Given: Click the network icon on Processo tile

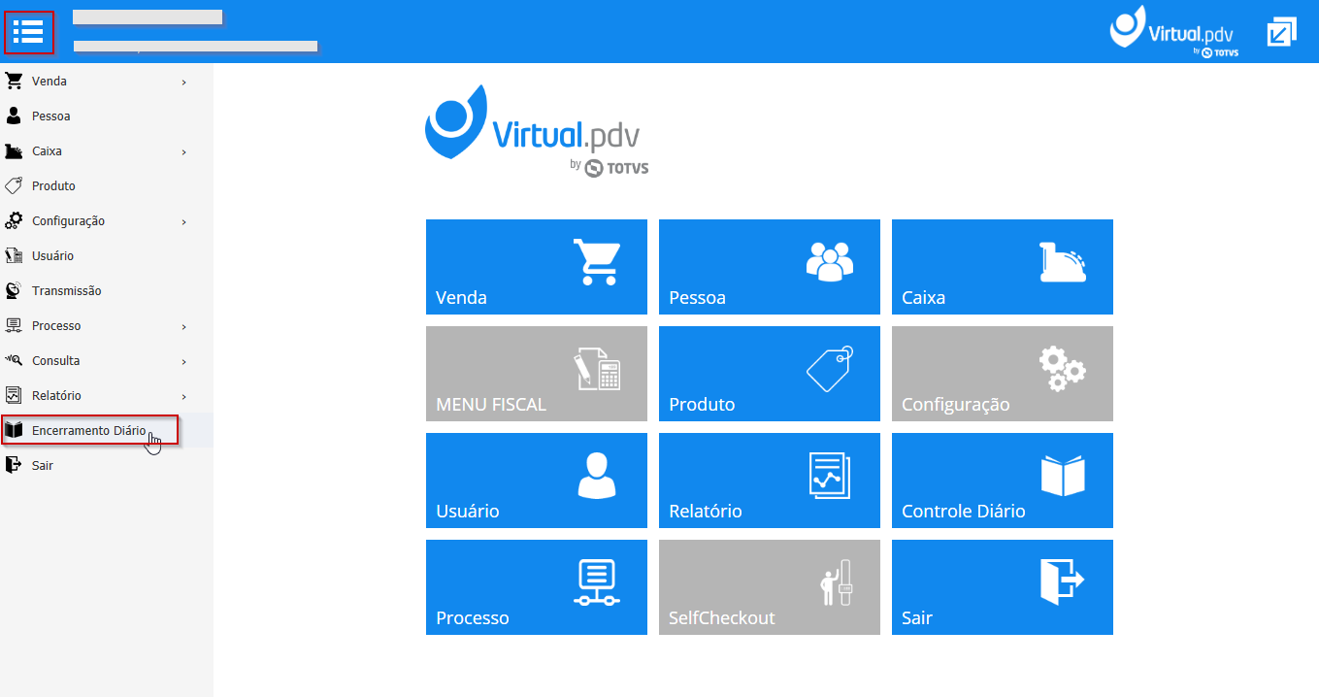Looking at the screenshot, I should [x=597, y=582].
